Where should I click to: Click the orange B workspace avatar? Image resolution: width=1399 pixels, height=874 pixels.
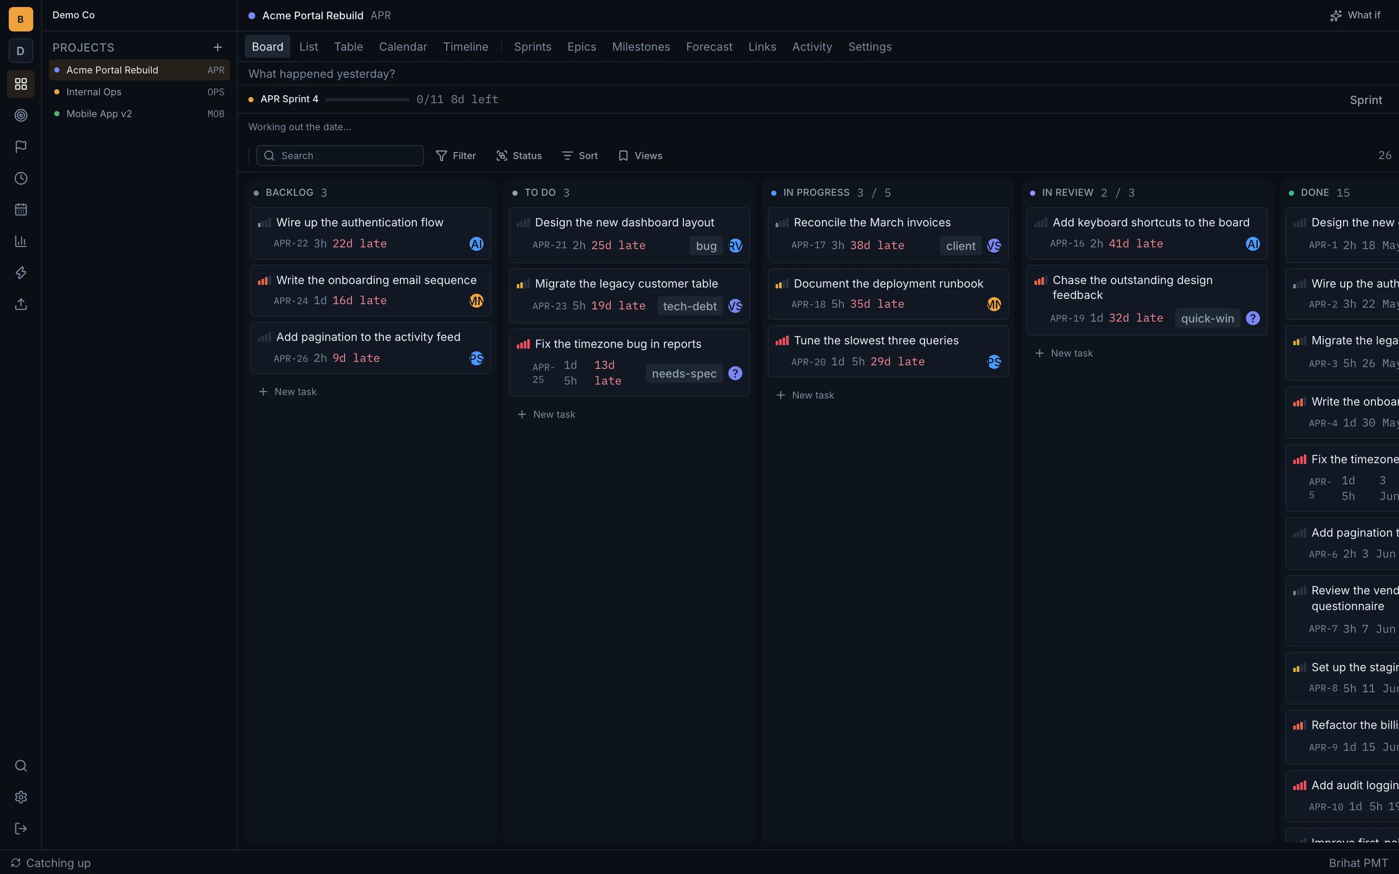point(21,19)
